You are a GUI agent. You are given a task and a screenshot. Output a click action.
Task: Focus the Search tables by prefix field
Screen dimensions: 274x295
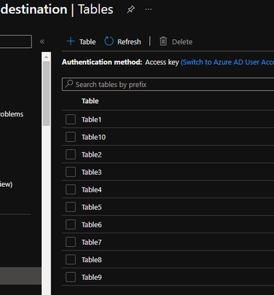168,84
